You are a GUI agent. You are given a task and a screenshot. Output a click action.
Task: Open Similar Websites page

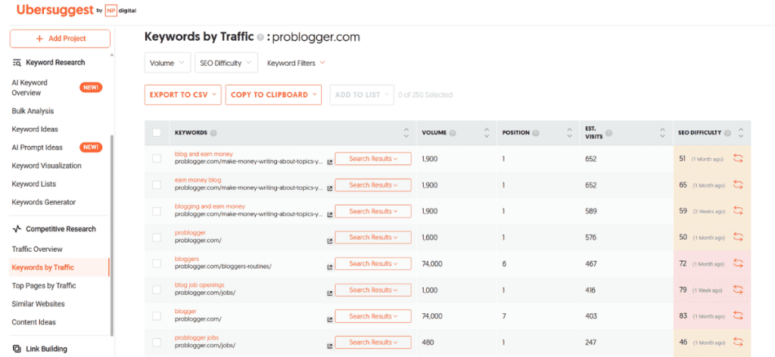(x=38, y=303)
